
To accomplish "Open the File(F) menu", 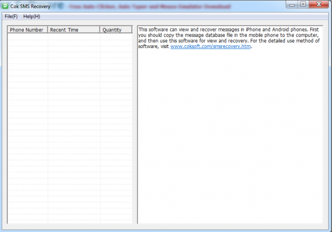I will click(11, 17).
